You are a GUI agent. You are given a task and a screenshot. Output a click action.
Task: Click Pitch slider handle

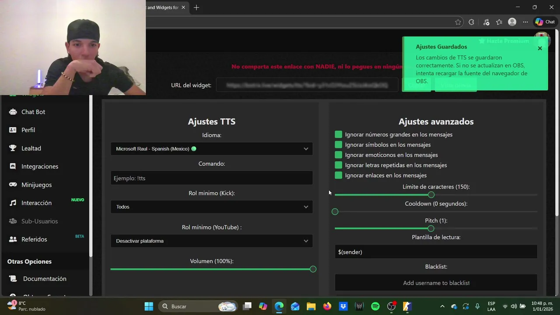(431, 228)
